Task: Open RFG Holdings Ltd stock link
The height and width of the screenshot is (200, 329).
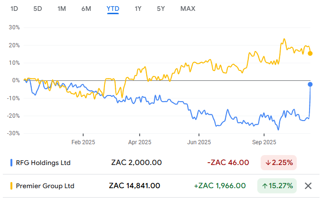Action: 43,163
